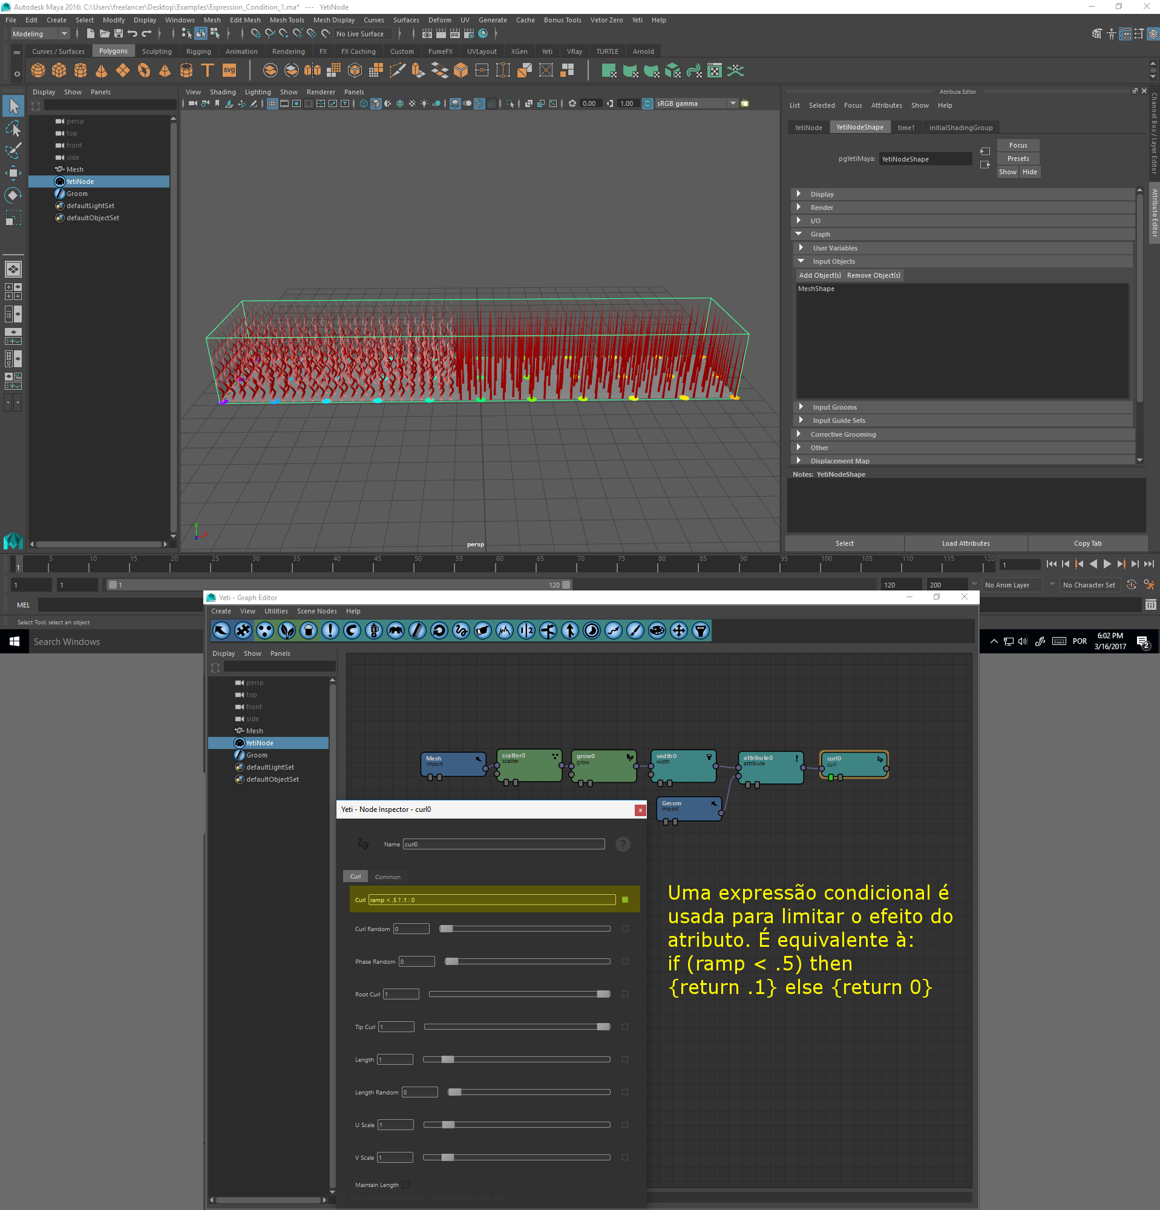Click the polygon Type tool icon

[x=208, y=71]
